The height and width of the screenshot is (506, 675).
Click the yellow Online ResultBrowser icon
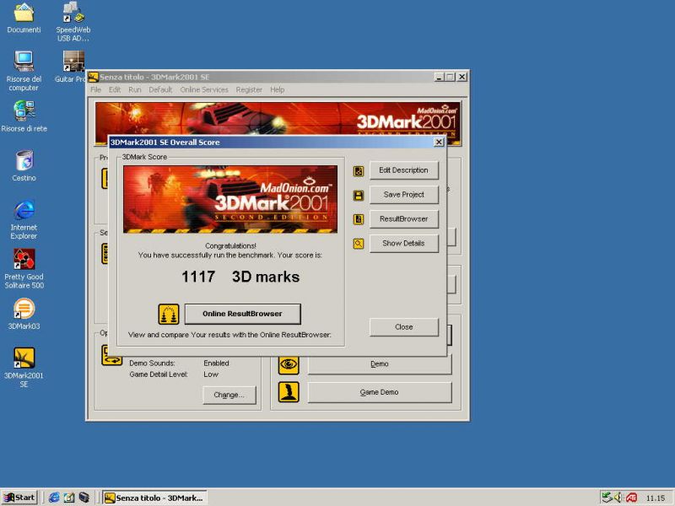click(168, 314)
